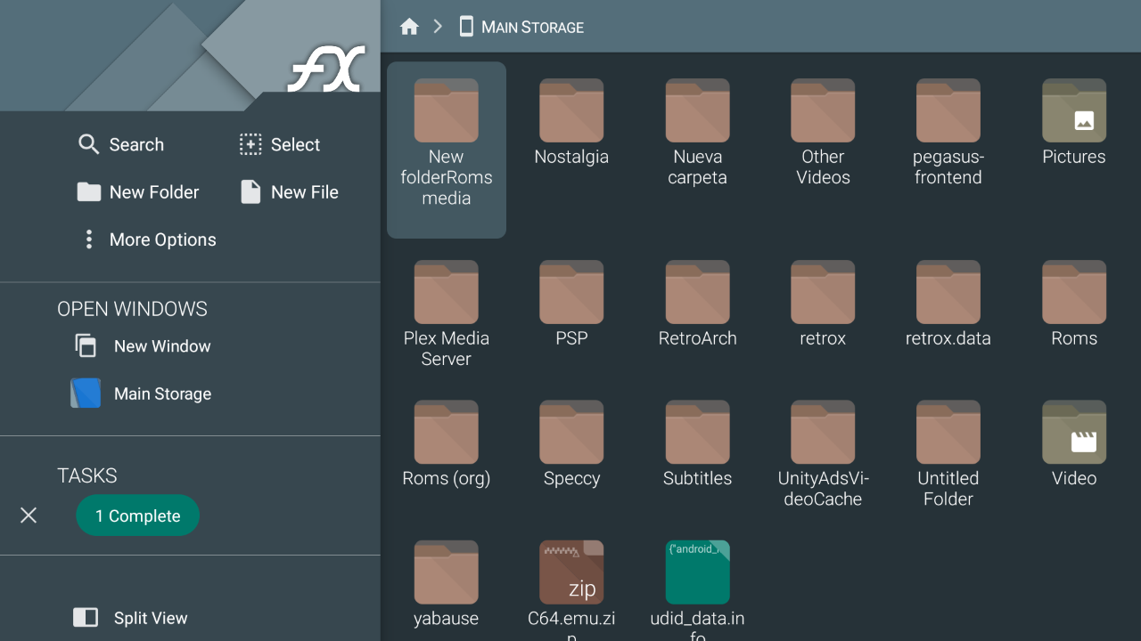Open the retrox.data folder
Image resolution: width=1141 pixels, height=641 pixels.
pos(948,304)
